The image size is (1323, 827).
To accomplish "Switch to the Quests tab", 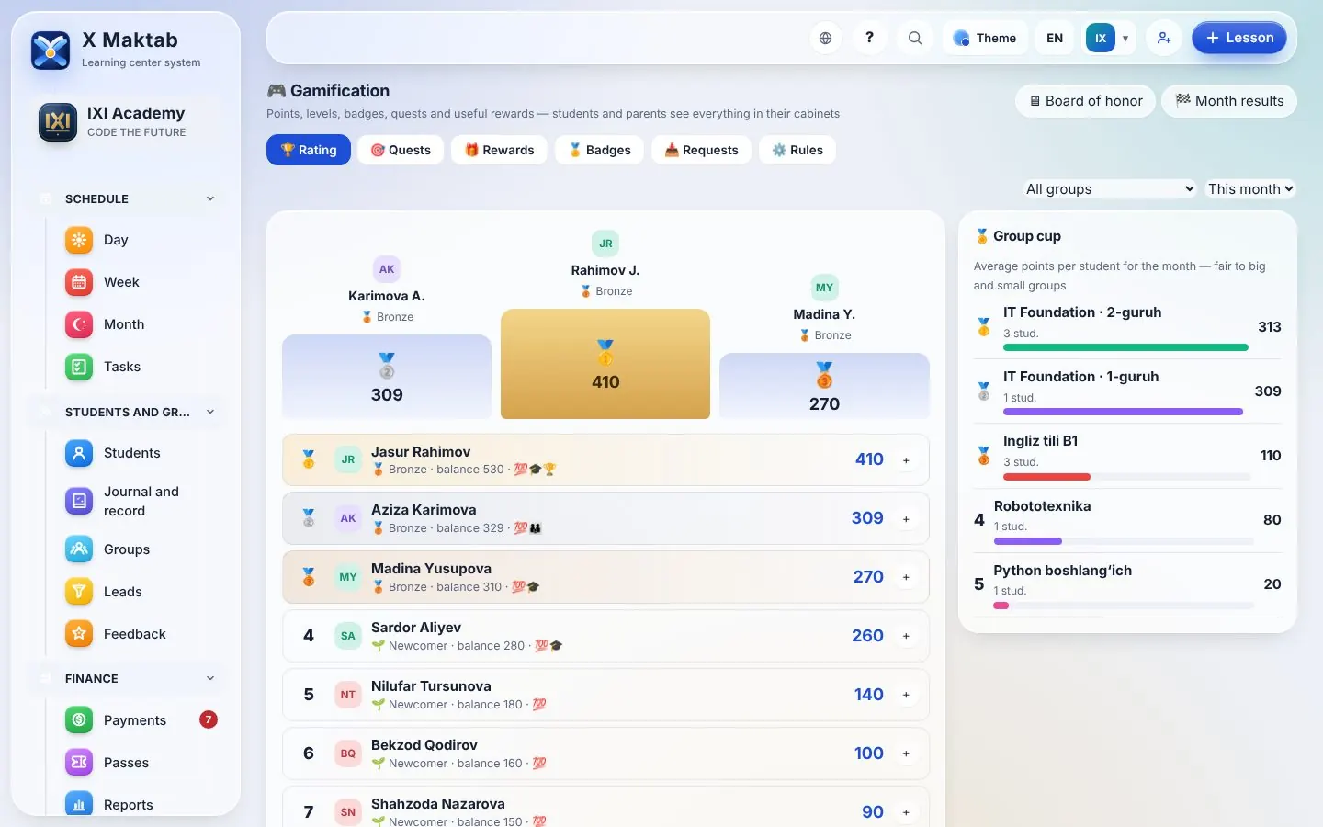I will click(401, 150).
